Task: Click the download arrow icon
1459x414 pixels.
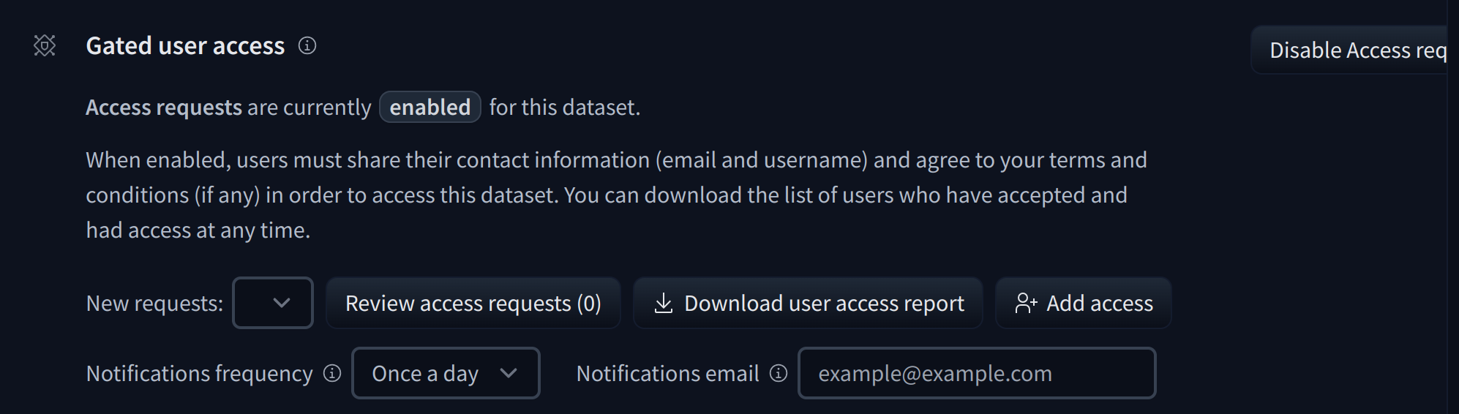Action: coord(663,303)
